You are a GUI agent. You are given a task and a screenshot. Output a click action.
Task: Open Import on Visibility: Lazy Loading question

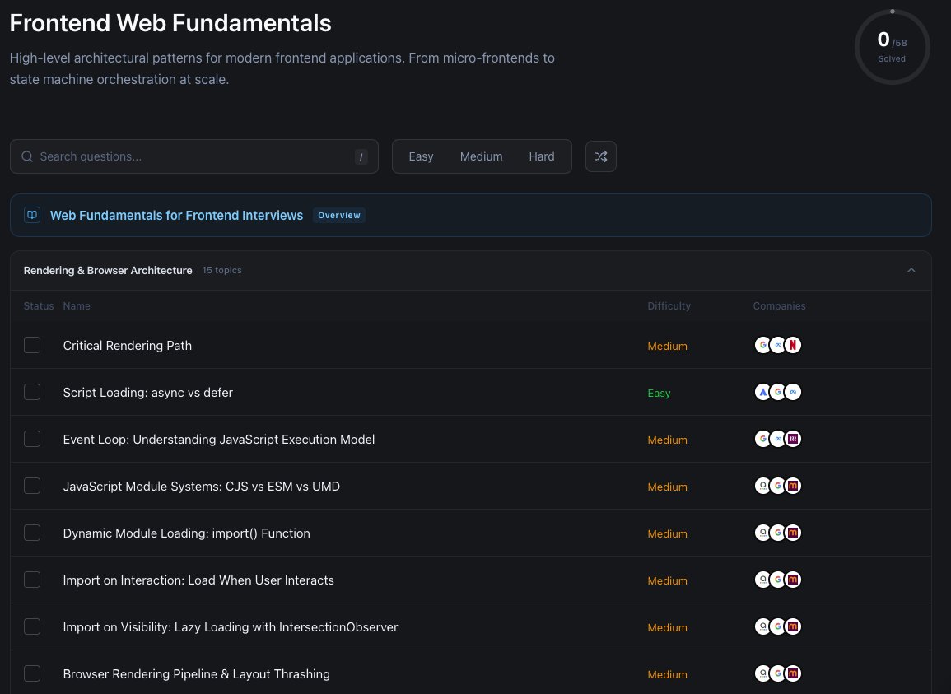point(231,627)
